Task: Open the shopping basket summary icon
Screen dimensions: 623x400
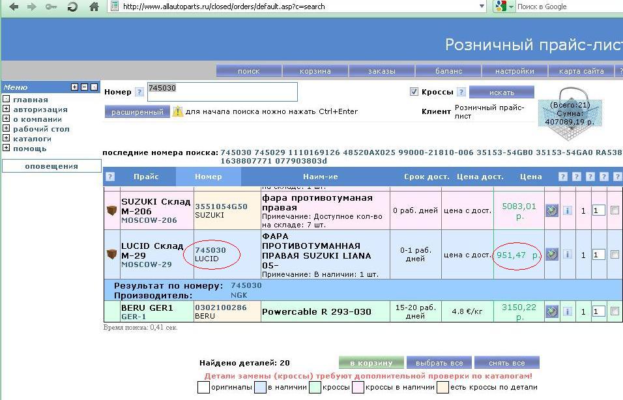Action: [570, 114]
